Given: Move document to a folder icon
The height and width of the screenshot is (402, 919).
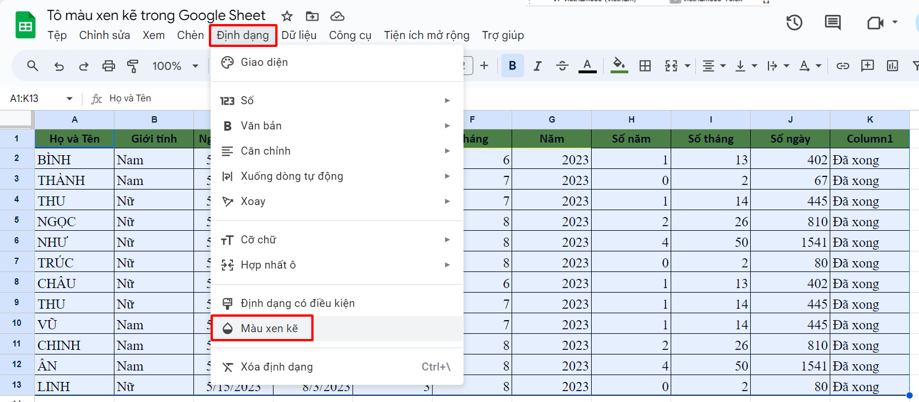Looking at the screenshot, I should [x=312, y=16].
